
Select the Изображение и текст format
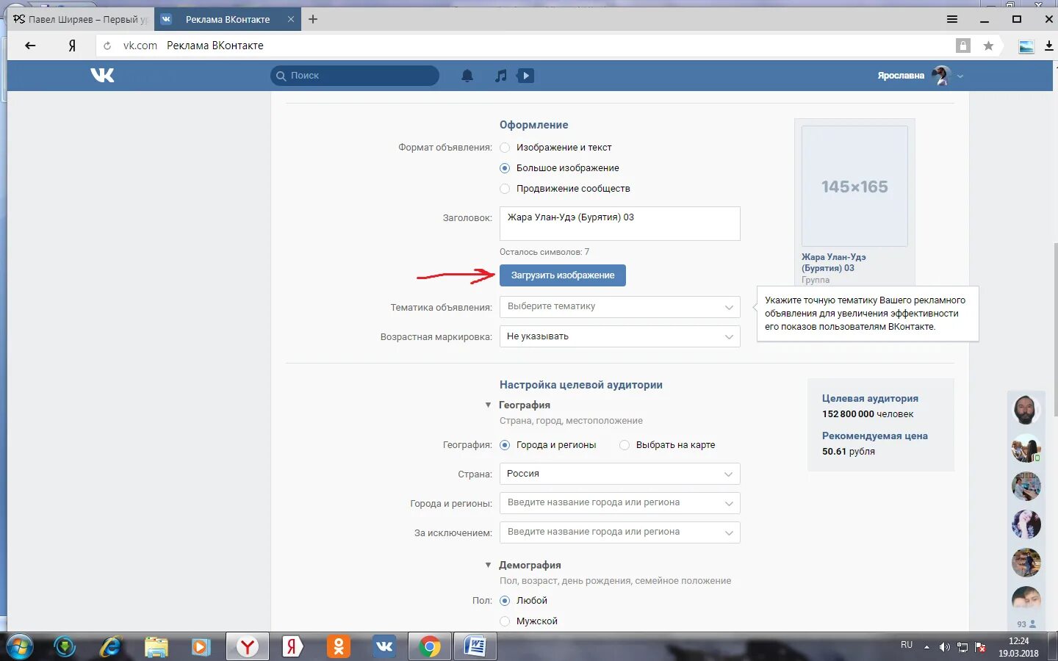tap(505, 148)
